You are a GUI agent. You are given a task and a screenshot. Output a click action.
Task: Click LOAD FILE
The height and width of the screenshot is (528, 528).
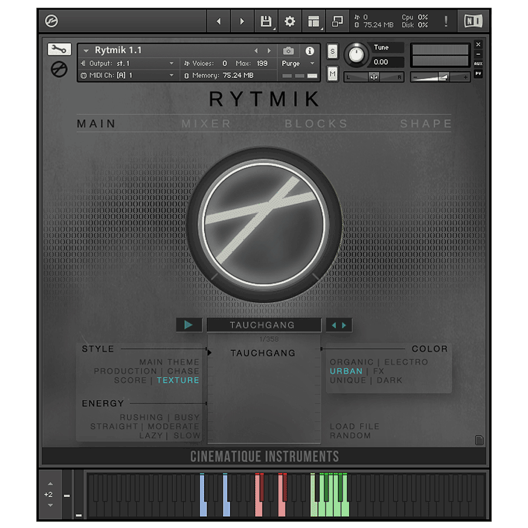[354, 427]
